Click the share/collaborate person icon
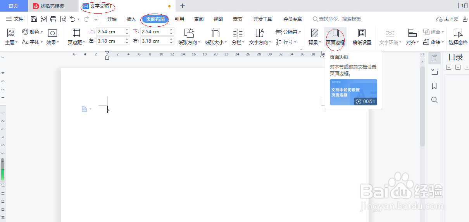469x222 pixels. [x=465, y=19]
